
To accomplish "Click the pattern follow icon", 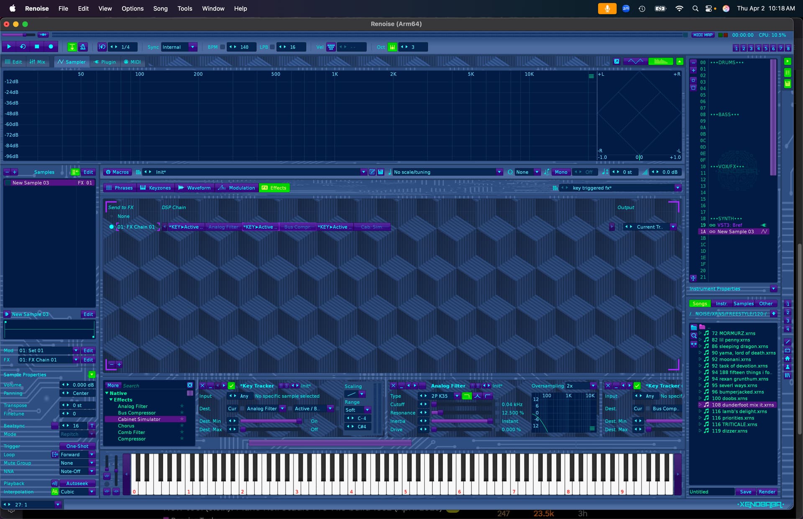I will coord(72,47).
